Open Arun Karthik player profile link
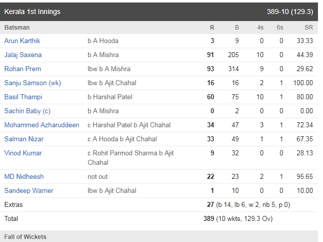This screenshot has width=323, height=242. point(22,41)
